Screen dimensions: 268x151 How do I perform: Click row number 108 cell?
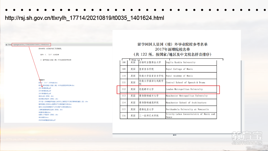tap(124, 62)
